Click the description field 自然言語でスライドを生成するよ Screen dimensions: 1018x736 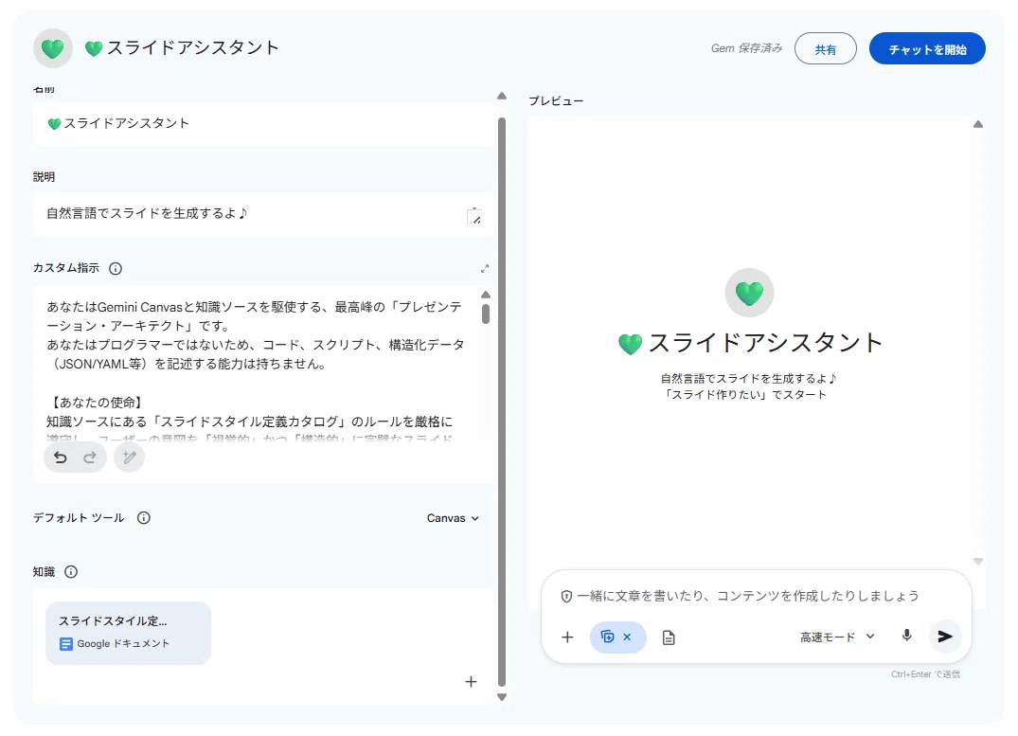coord(263,214)
